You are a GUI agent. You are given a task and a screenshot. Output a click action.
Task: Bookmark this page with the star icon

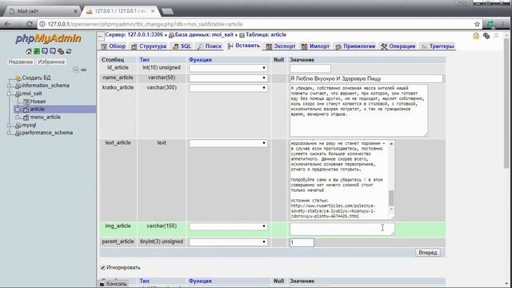[477, 24]
